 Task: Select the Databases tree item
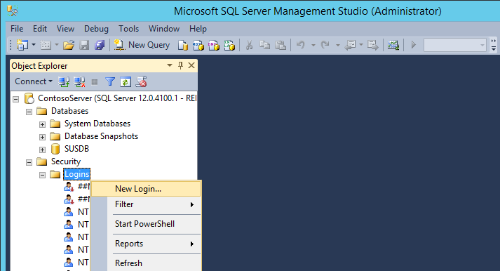click(69, 111)
